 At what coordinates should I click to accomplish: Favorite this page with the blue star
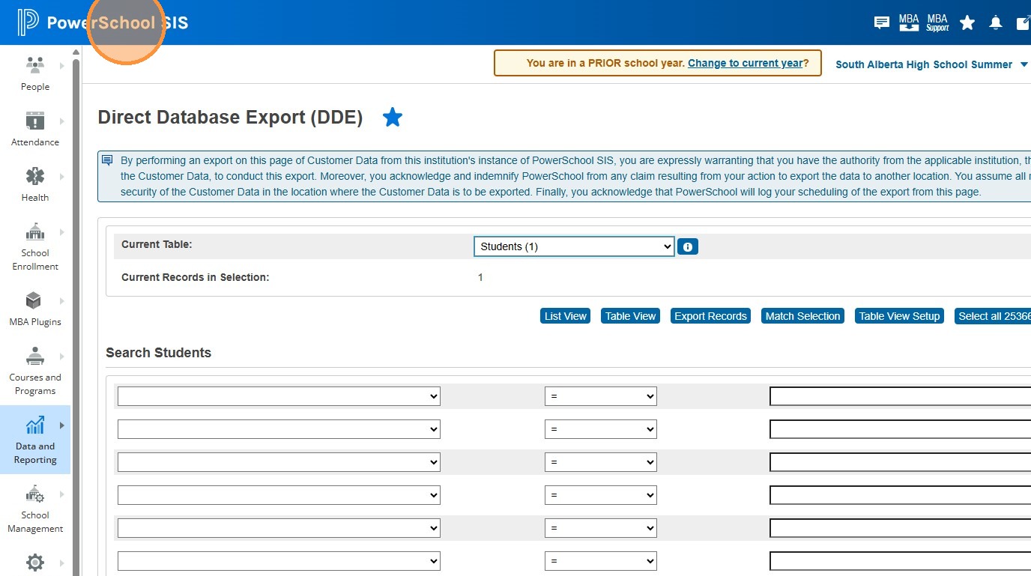[393, 117]
